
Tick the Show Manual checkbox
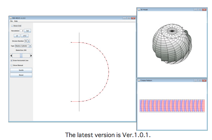[x=12, y=65]
